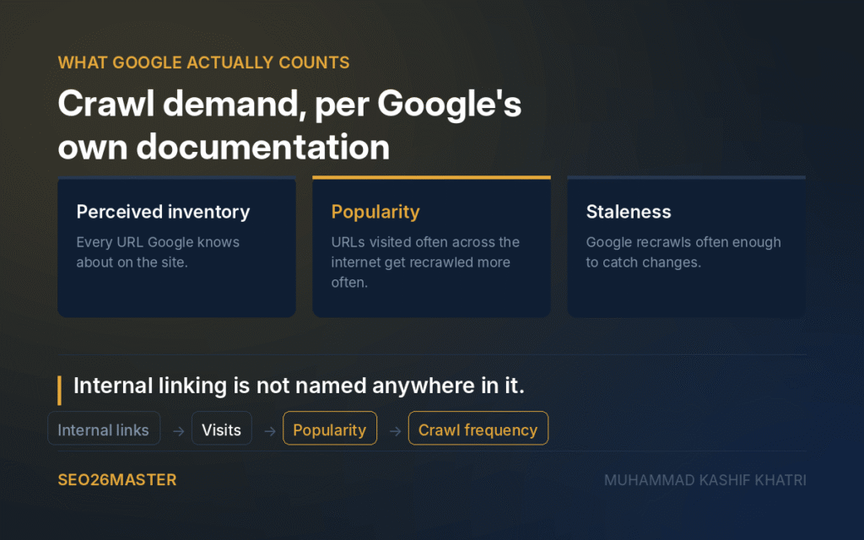Click 'WHAT GOOGLE ACTUALLY COUNTS' eyebrow text
The width and height of the screenshot is (864, 540).
[204, 62]
